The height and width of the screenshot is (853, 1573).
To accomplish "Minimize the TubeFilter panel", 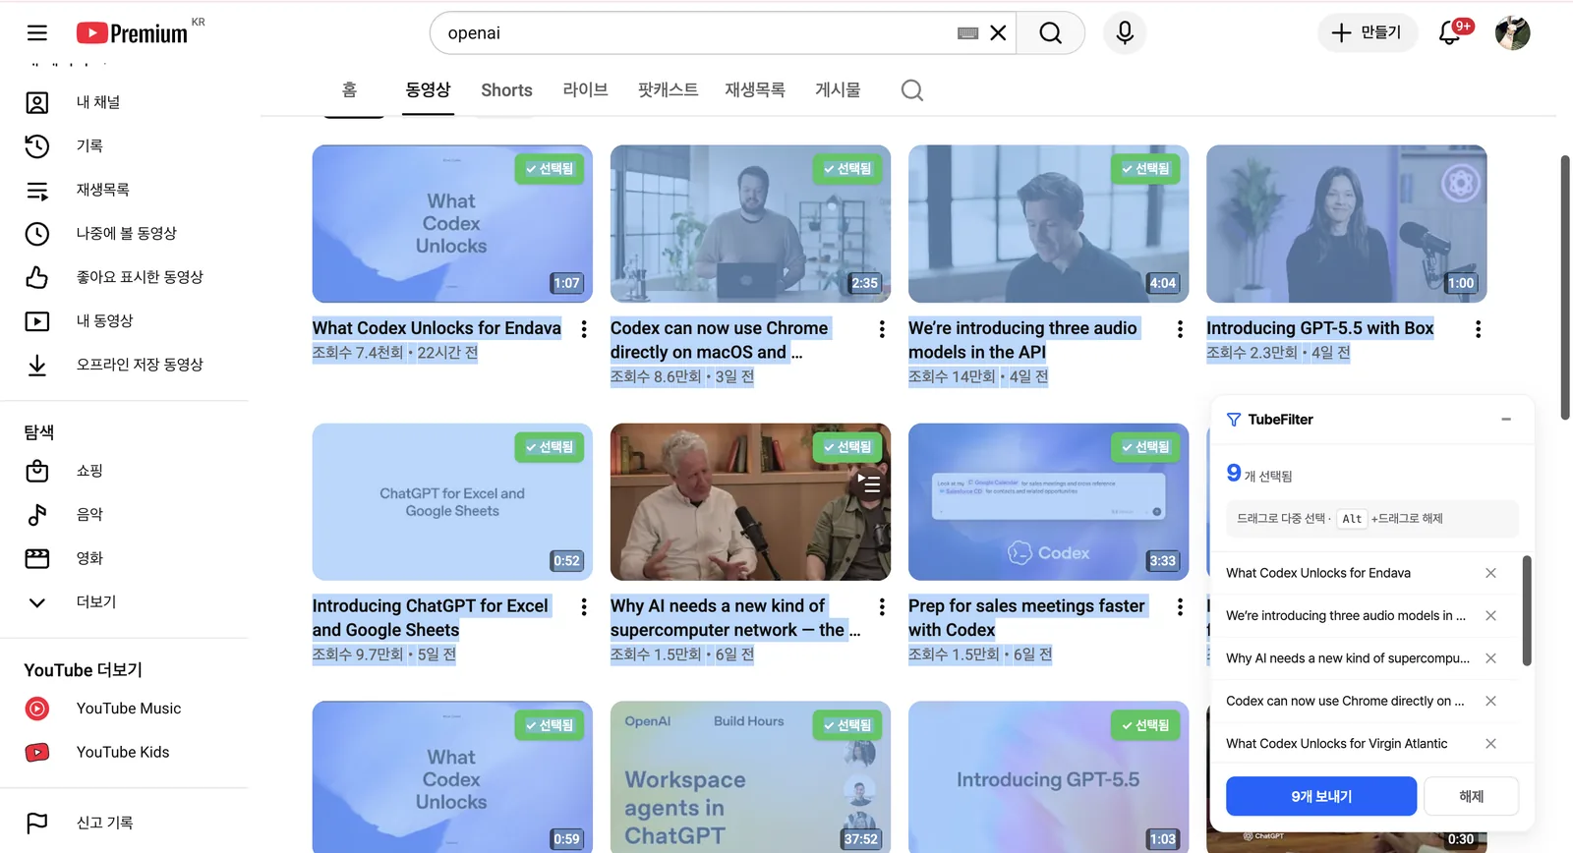I will 1506,420.
